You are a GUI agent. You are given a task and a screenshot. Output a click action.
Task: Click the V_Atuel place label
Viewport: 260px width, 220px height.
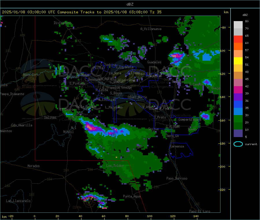click(x=148, y=107)
